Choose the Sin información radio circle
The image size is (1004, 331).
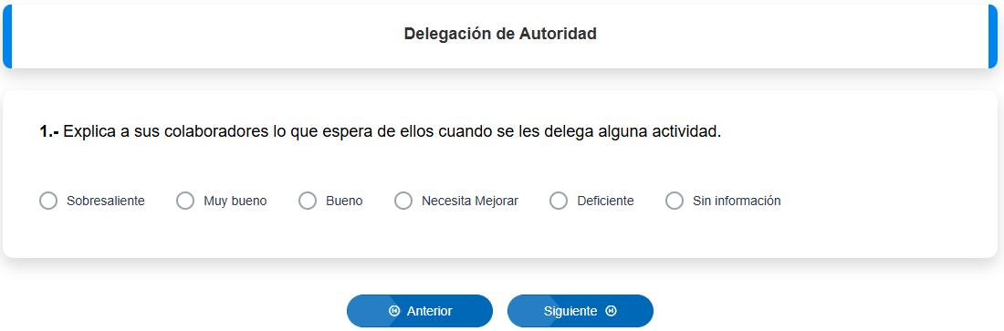point(675,201)
